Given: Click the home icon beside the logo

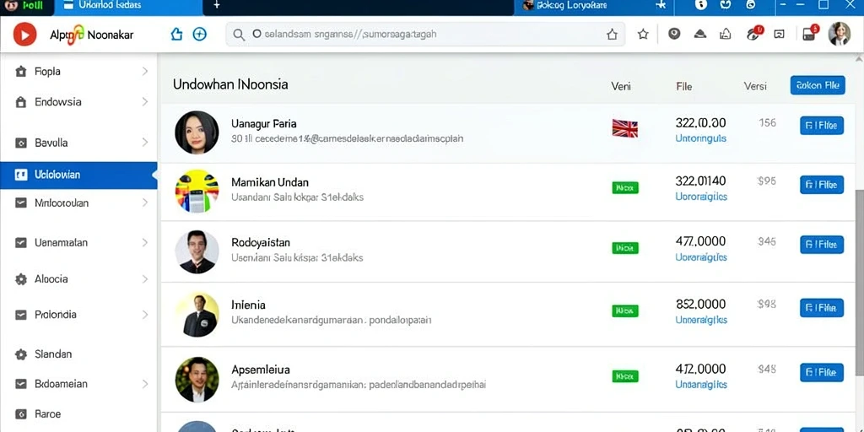Looking at the screenshot, I should point(176,34).
